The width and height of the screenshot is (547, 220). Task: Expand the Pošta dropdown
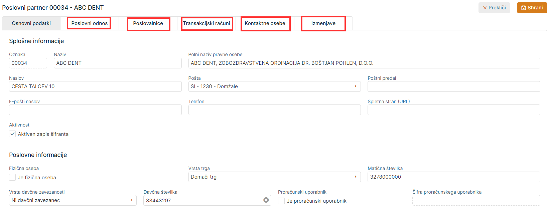355,86
